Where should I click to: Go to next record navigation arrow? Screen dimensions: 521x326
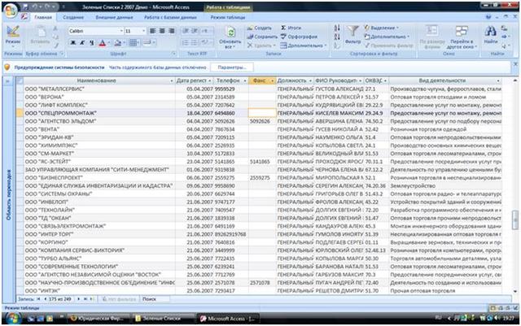click(79, 299)
